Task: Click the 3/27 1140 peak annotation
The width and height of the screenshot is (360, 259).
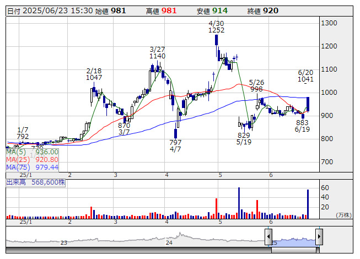Action: point(157,53)
